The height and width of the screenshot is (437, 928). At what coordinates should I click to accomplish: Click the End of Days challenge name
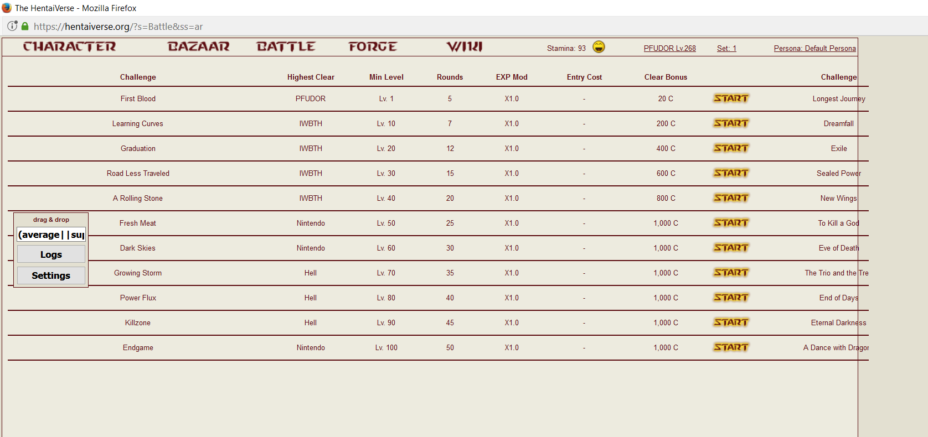[839, 298]
